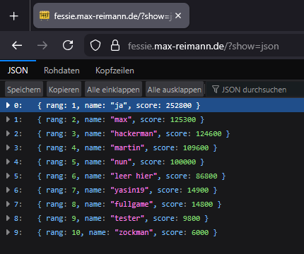Viewport: 304px width, 254px height.
Task: Select the name value "leer hier"
Action: pyautogui.click(x=134, y=176)
